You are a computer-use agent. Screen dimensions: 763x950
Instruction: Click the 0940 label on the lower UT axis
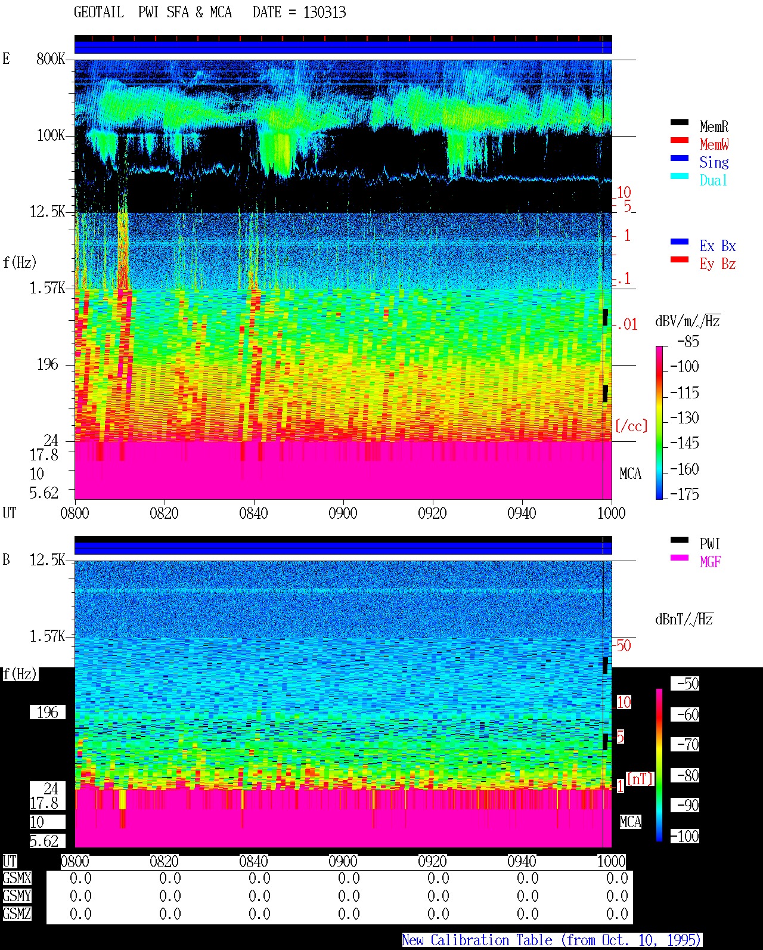point(522,861)
